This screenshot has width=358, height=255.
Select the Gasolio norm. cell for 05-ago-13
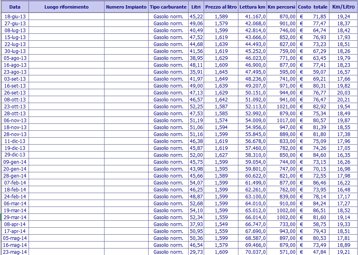168,58
